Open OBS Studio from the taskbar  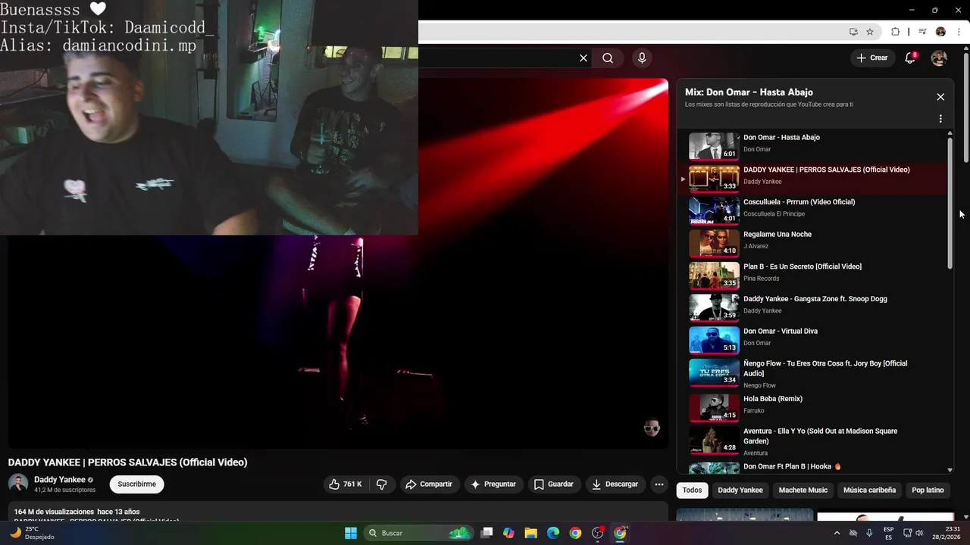click(598, 533)
